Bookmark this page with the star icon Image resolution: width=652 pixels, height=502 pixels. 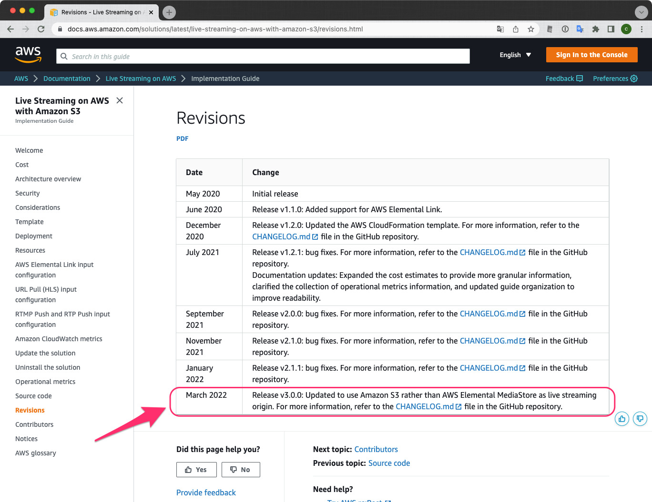tap(531, 29)
